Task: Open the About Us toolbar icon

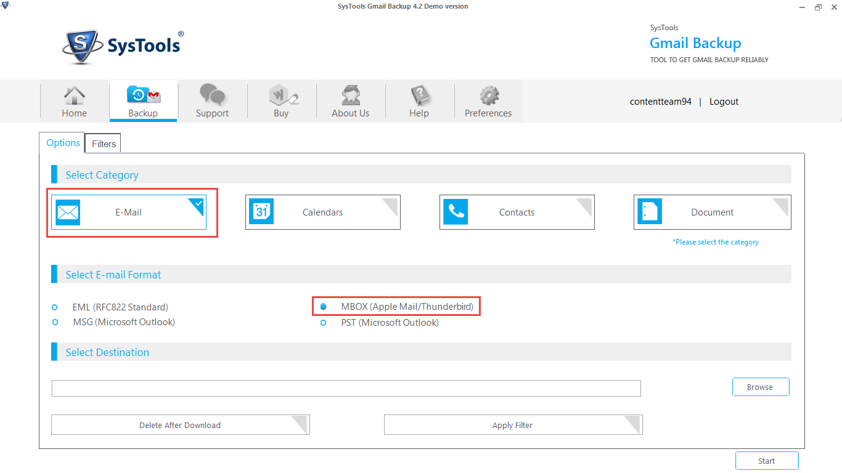Action: click(351, 95)
